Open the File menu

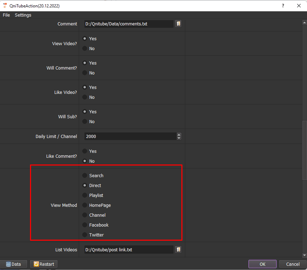[x=6, y=15]
